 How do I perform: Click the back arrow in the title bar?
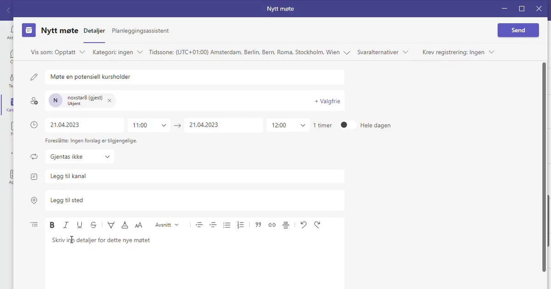pyautogui.click(x=8, y=9)
